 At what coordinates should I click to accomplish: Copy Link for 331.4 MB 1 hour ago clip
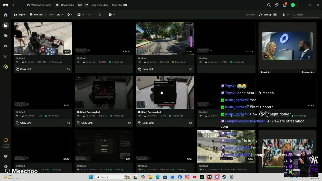coord(24,69)
